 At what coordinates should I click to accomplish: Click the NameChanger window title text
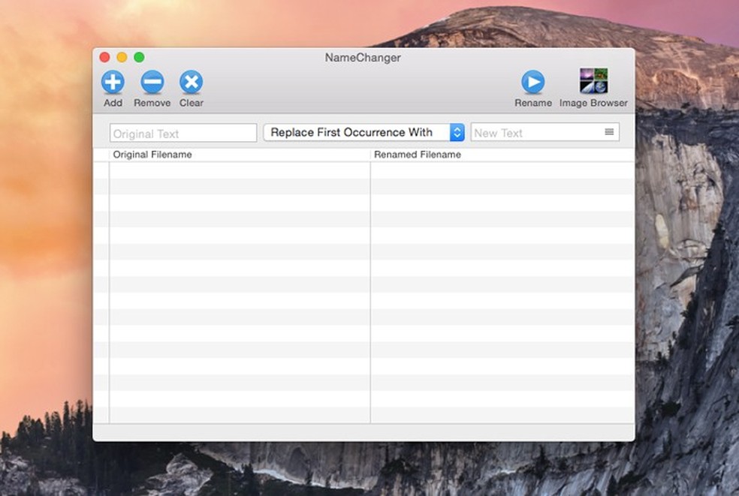(x=363, y=58)
